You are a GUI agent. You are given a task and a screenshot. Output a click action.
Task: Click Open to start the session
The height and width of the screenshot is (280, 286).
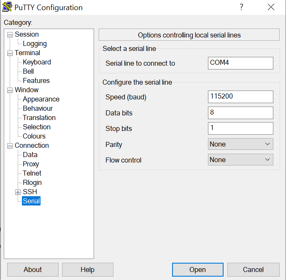click(x=198, y=269)
